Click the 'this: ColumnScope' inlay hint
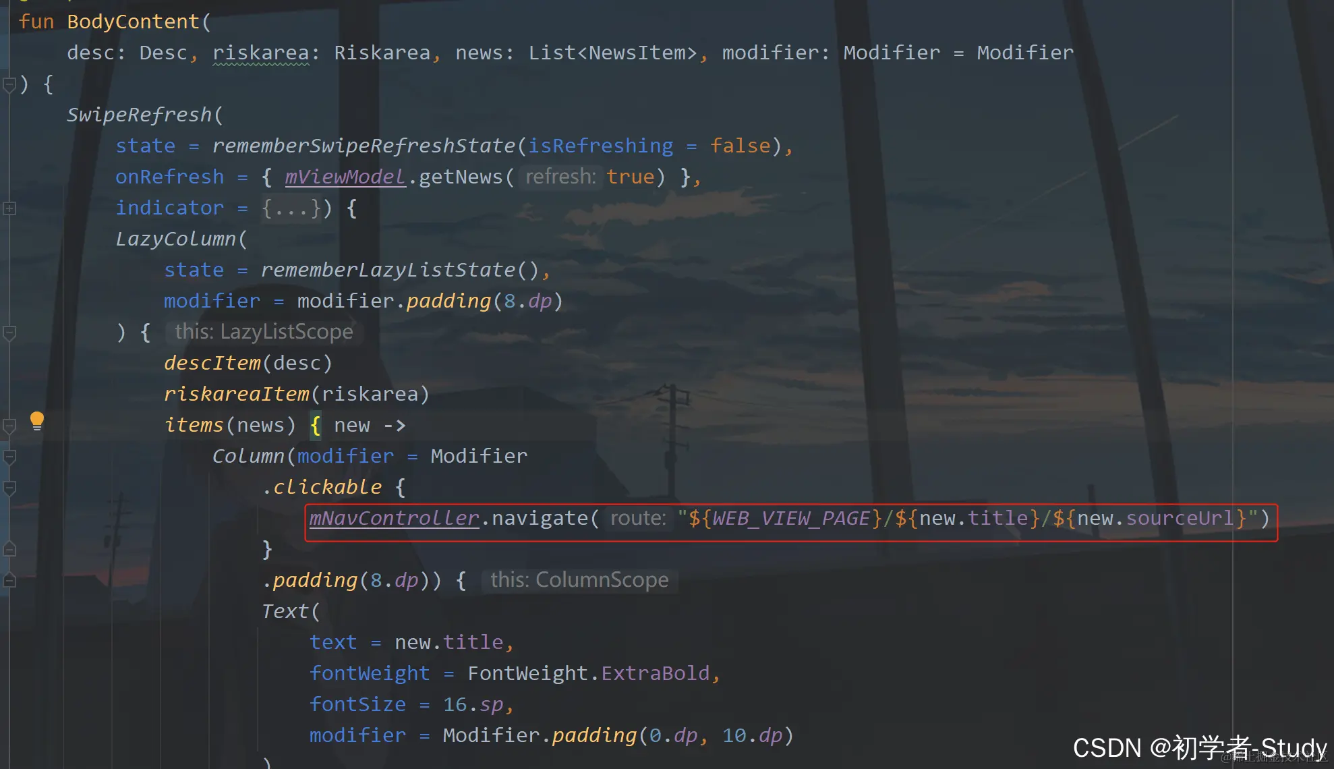The width and height of the screenshot is (1334, 769). point(579,580)
